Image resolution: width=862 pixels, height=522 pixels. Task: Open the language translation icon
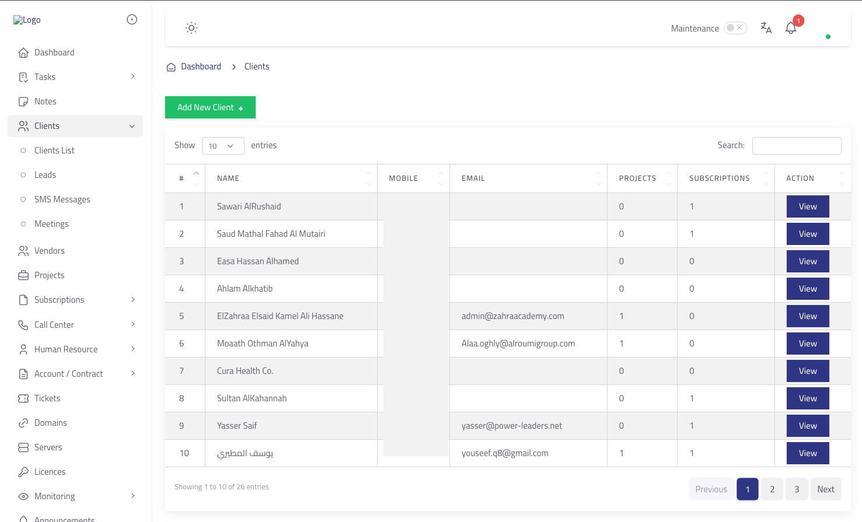point(766,27)
